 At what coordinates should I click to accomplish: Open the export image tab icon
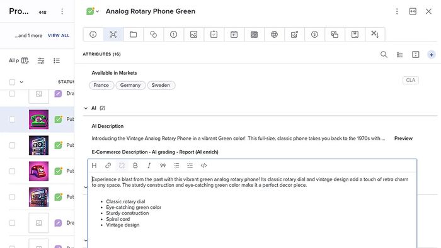click(294, 34)
